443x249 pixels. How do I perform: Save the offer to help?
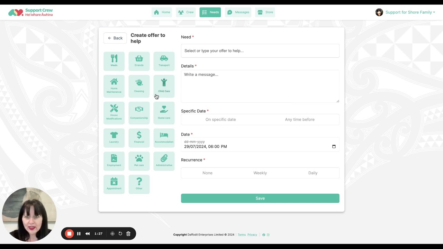click(260, 198)
